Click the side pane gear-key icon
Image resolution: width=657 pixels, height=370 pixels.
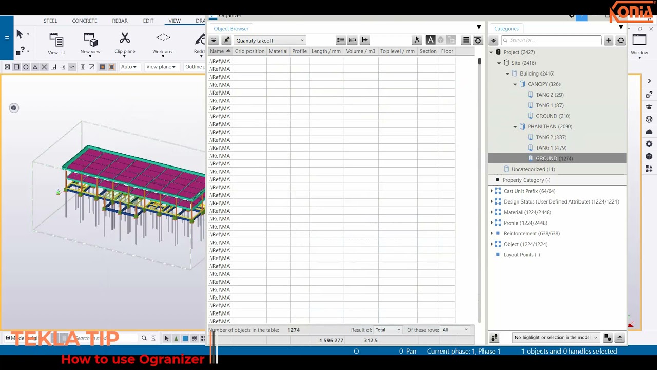pos(649,95)
